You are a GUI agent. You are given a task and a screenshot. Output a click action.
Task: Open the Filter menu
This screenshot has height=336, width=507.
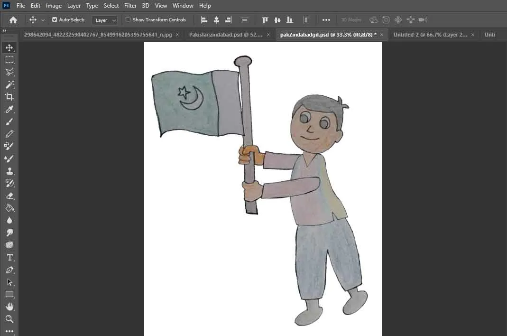point(130,6)
